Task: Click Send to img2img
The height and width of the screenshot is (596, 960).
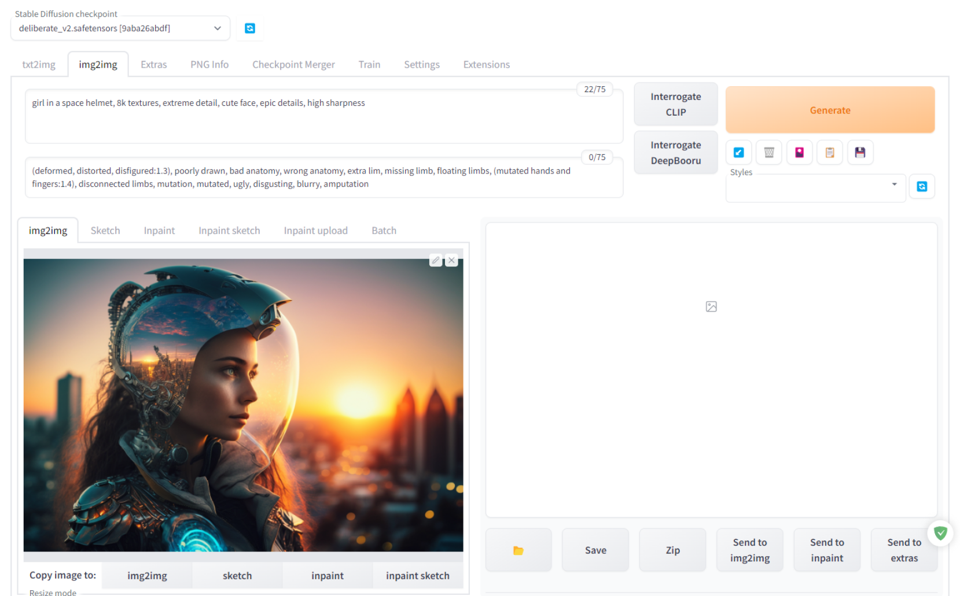Action: pyautogui.click(x=750, y=550)
